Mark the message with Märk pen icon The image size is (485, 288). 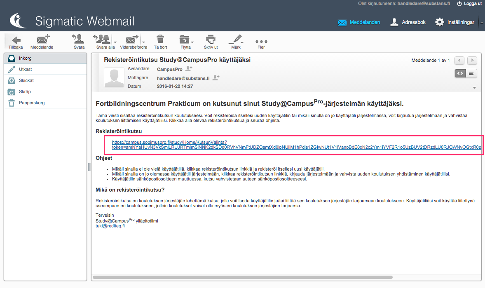235,42
